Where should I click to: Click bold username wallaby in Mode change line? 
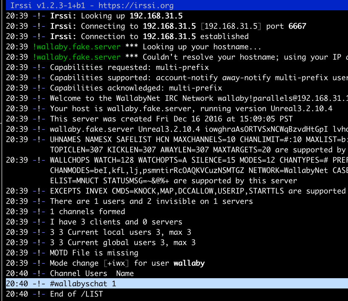[189, 263]
